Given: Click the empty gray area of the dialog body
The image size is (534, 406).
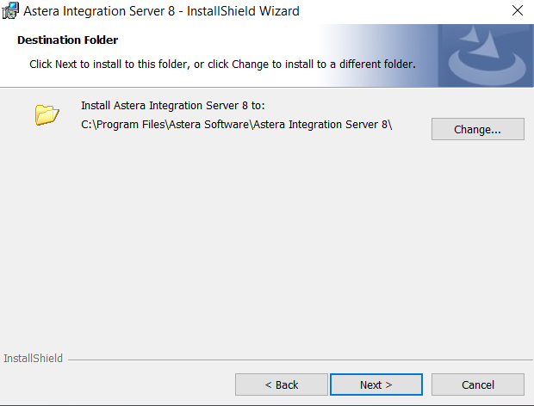Looking at the screenshot, I should click(x=267, y=249).
